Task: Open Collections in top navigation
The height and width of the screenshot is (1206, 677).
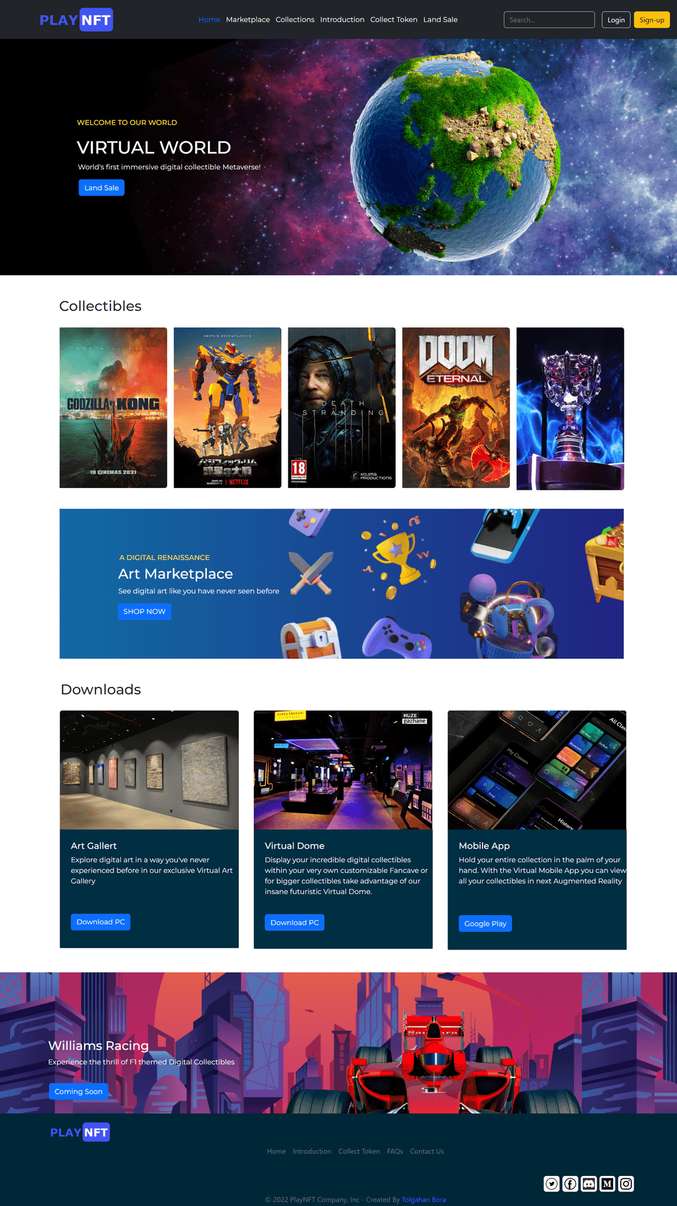Action: 295,19
